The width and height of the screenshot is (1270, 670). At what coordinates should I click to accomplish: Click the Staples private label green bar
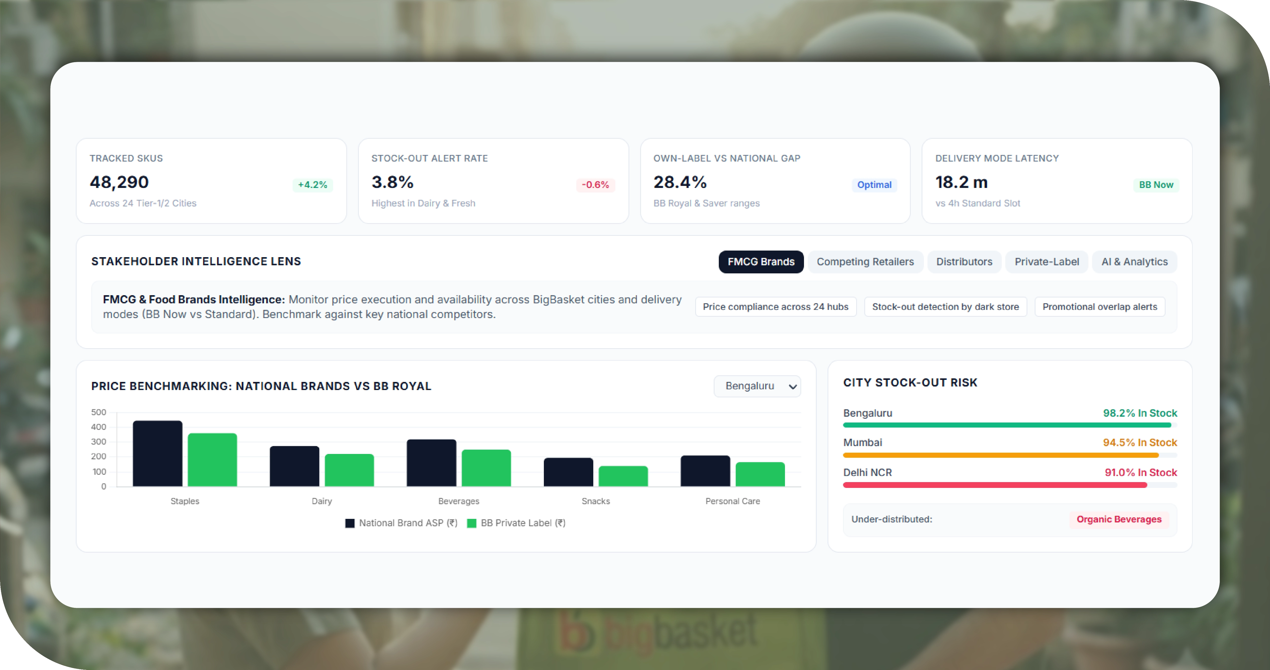[x=212, y=460]
